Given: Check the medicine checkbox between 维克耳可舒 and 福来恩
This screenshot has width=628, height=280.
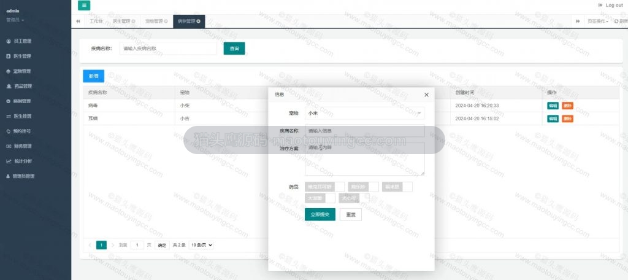Looking at the screenshot, I should pos(363,187).
